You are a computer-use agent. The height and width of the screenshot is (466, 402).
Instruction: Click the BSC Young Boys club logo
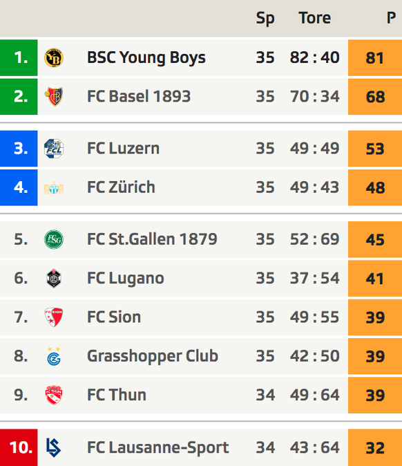click(54, 57)
